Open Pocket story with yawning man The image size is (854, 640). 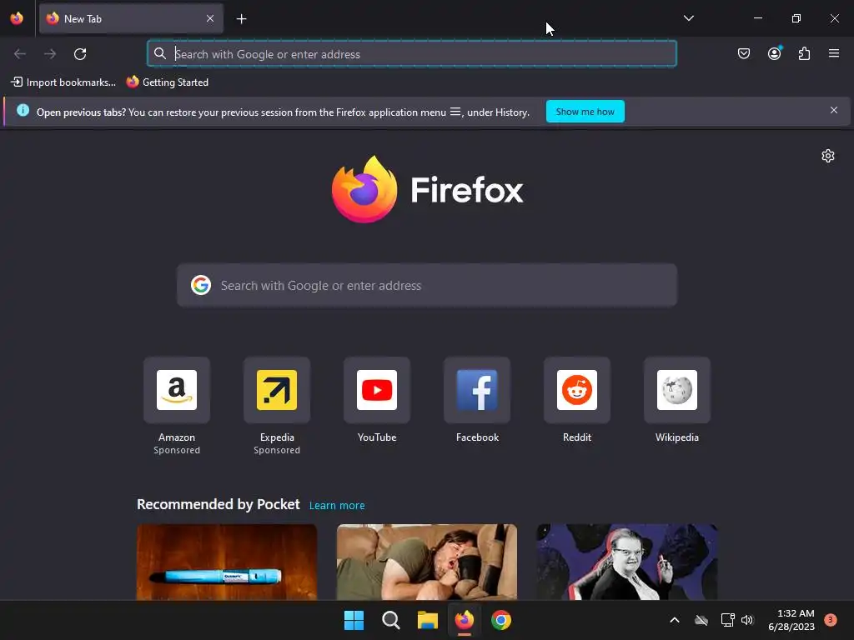click(x=427, y=562)
